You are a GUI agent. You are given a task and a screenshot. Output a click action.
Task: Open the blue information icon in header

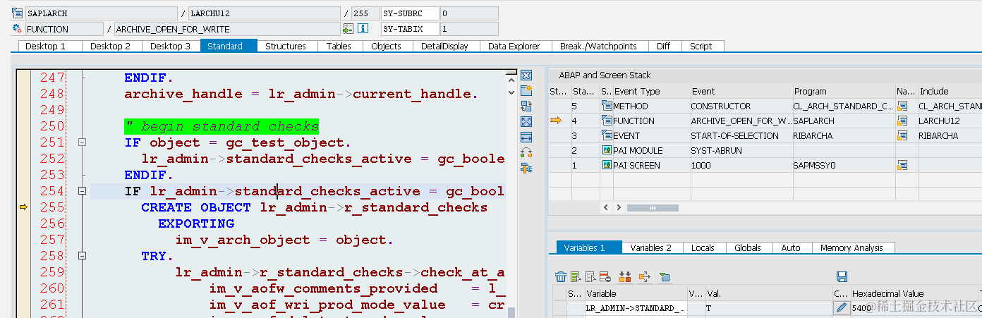coord(363,29)
